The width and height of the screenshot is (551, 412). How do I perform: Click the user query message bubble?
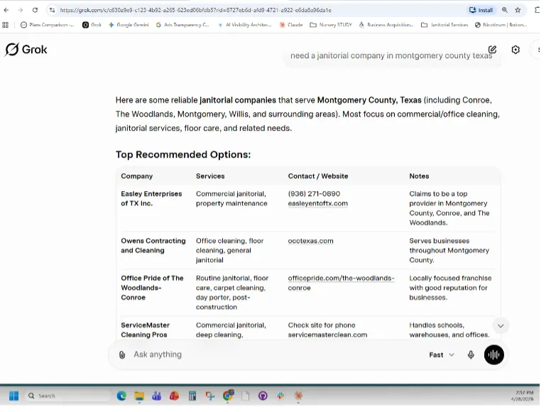coord(391,56)
